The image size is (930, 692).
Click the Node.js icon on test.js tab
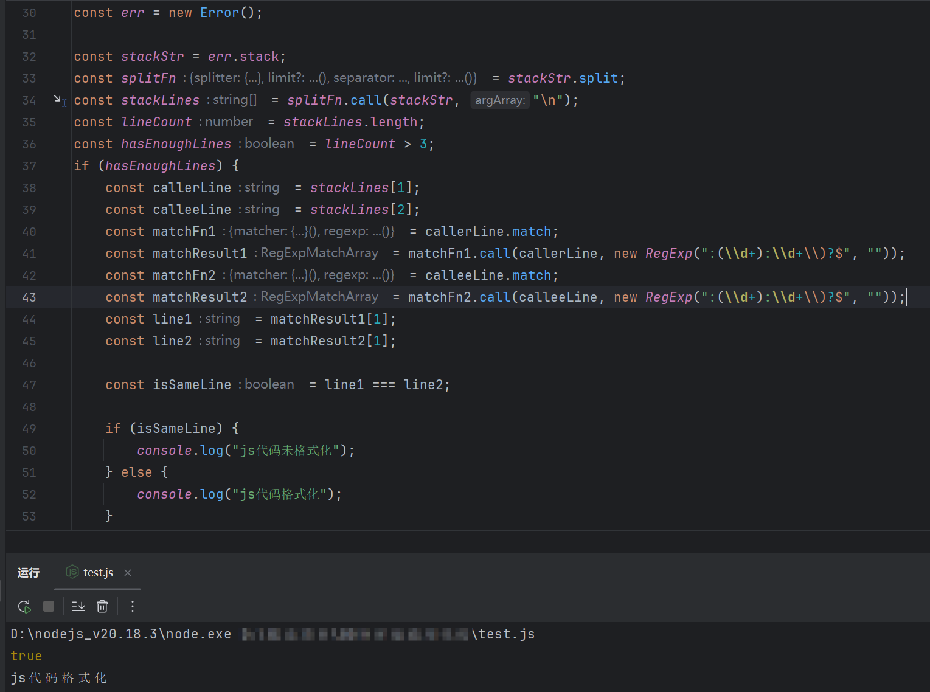(x=72, y=572)
